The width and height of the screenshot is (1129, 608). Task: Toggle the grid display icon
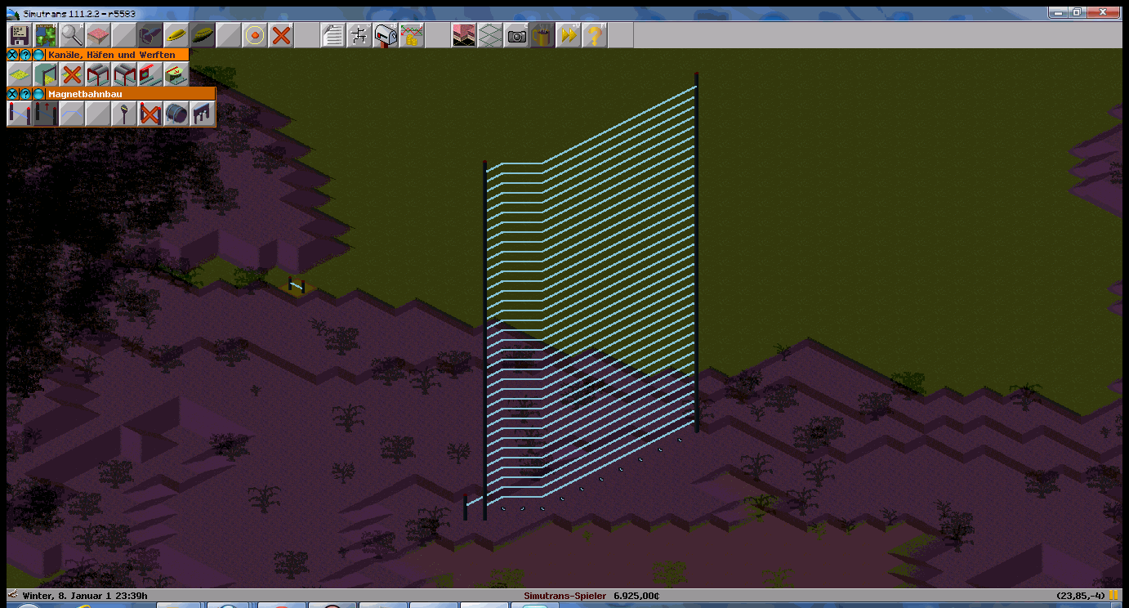point(490,35)
